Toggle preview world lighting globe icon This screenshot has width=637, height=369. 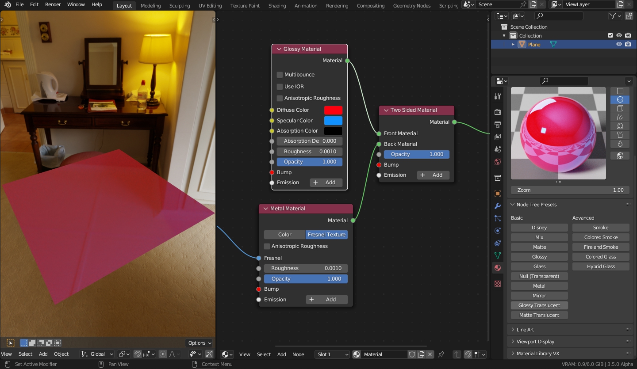pyautogui.click(x=620, y=156)
